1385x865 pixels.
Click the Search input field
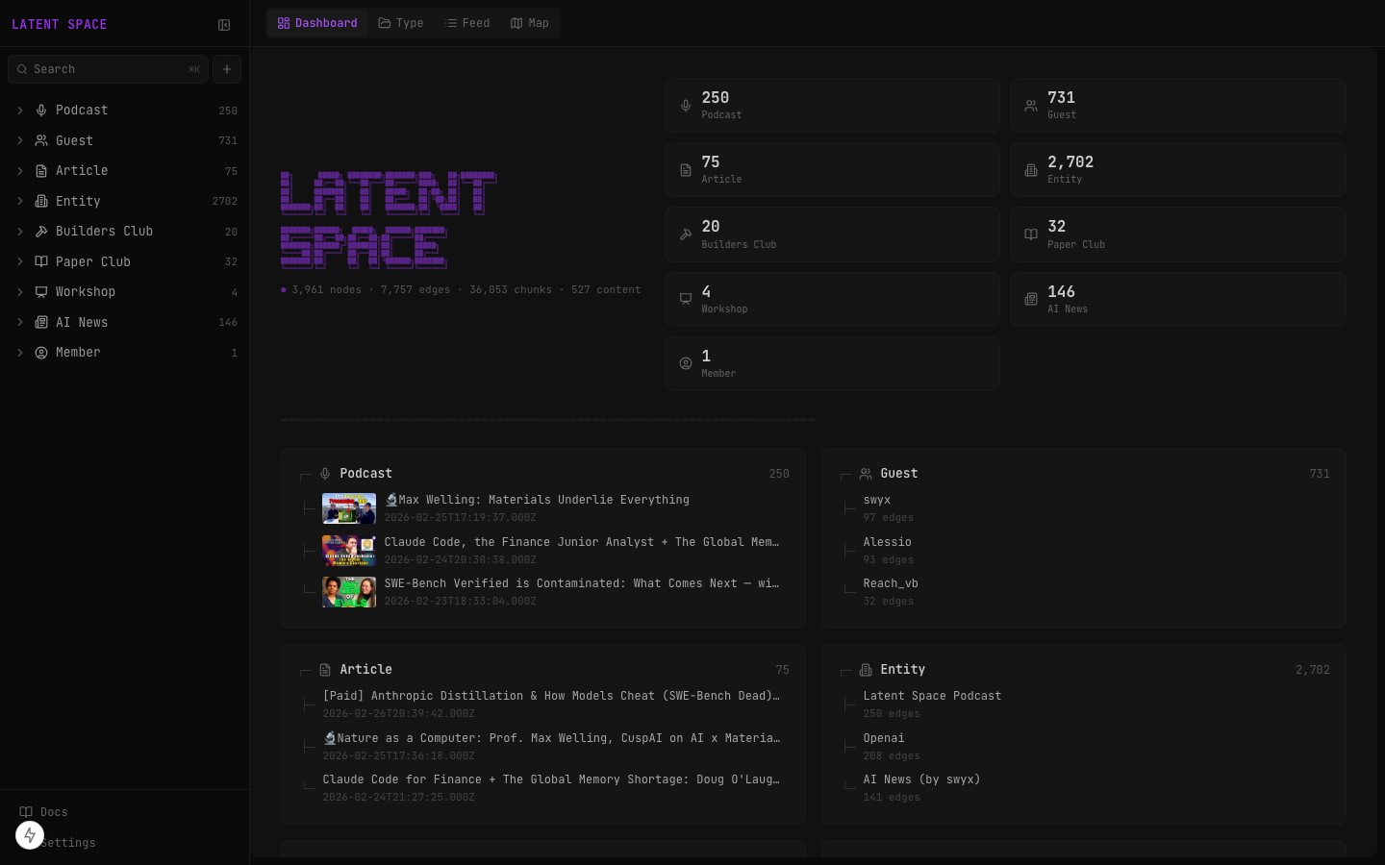(108, 69)
